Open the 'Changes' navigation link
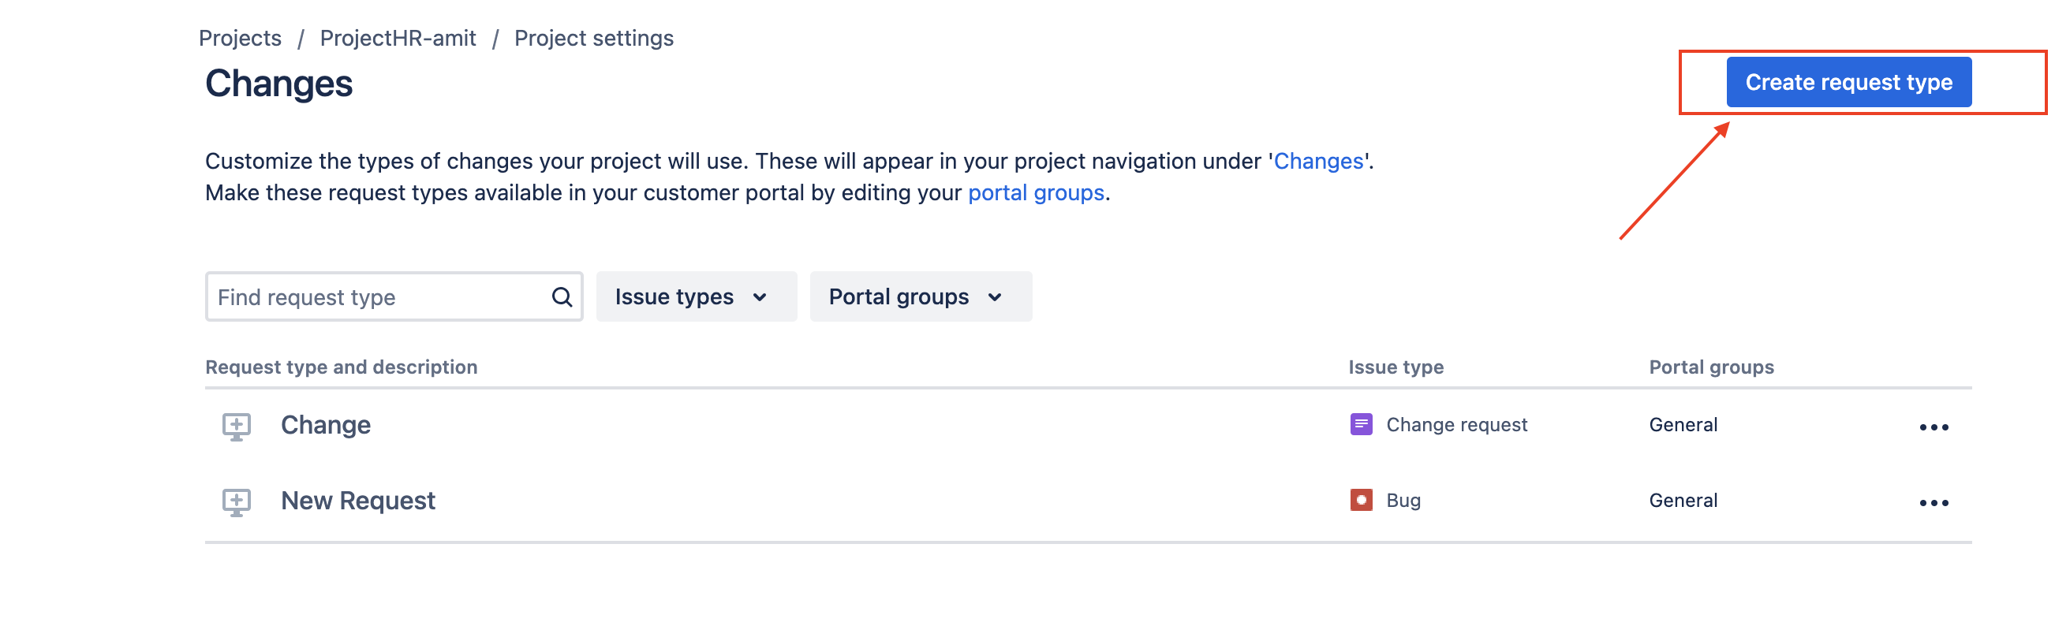Viewport: 2070px width, 626px height. coord(1318,162)
